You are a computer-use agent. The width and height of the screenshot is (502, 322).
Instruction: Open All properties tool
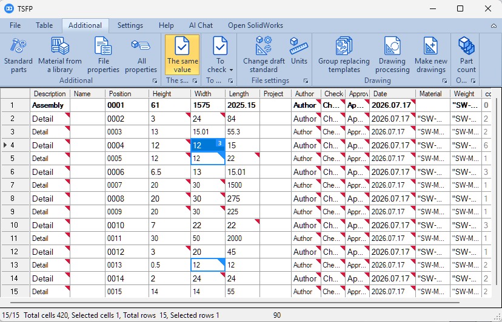point(141,55)
